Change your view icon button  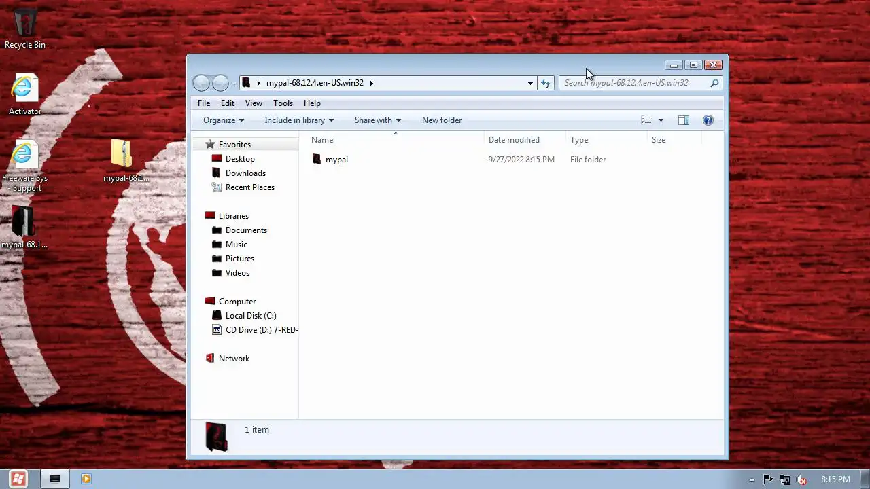[646, 120]
